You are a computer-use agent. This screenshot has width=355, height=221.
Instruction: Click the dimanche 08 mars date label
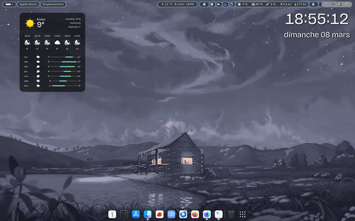coord(317,35)
